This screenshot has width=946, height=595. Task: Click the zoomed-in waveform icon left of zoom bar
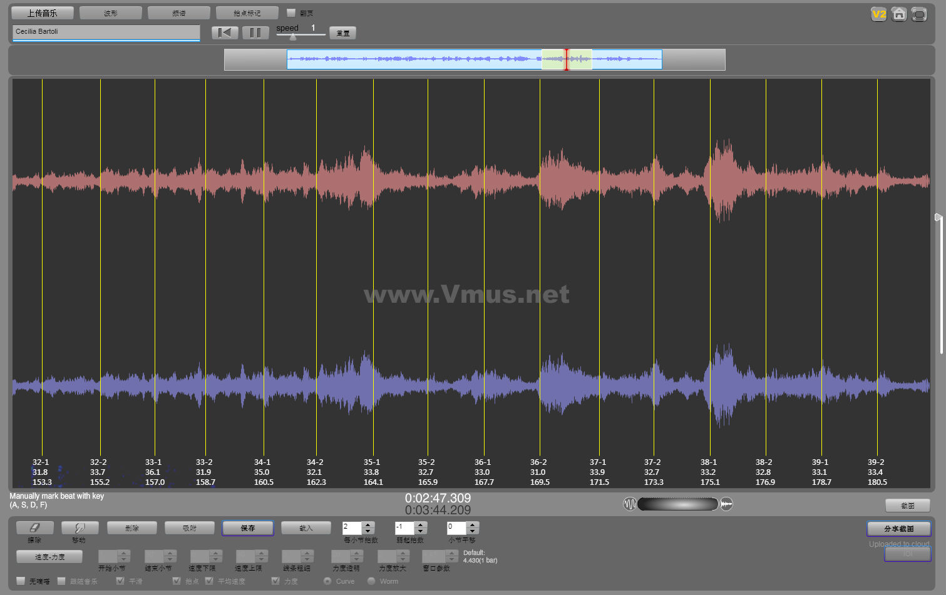(x=630, y=504)
